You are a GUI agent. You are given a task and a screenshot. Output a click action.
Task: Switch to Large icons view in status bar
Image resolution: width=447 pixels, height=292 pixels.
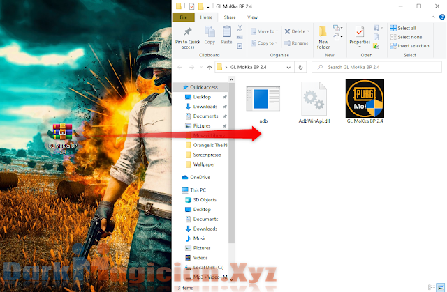tap(441, 287)
